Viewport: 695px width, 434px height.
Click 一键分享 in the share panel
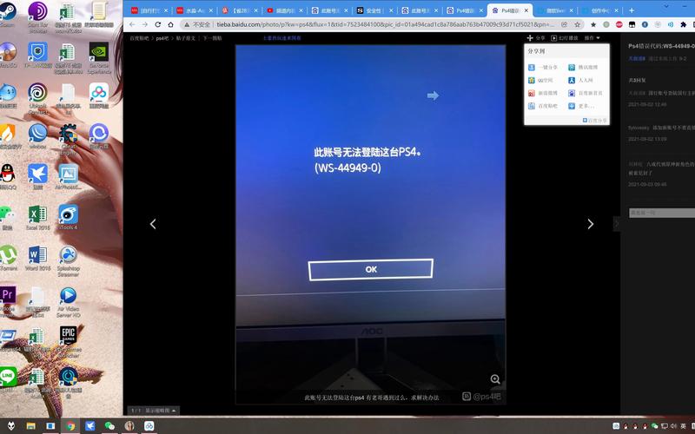coord(543,68)
